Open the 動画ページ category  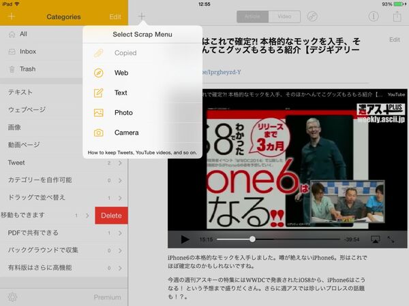[x=41, y=145]
